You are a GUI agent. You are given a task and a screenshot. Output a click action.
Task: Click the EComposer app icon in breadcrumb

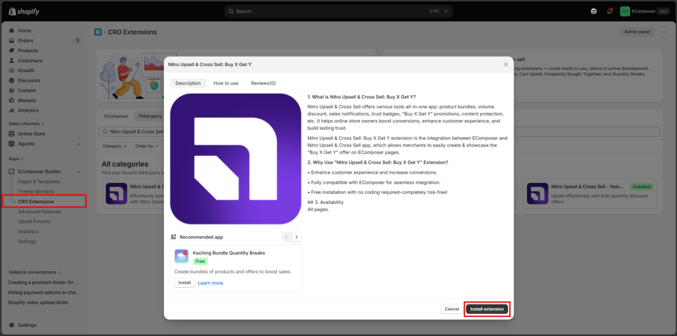click(x=98, y=32)
